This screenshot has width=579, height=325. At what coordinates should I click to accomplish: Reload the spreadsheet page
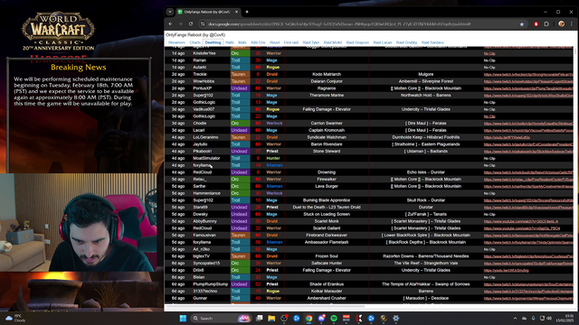[x=191, y=24]
